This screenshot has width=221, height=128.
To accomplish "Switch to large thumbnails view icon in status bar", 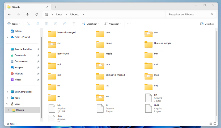I will (215, 124).
